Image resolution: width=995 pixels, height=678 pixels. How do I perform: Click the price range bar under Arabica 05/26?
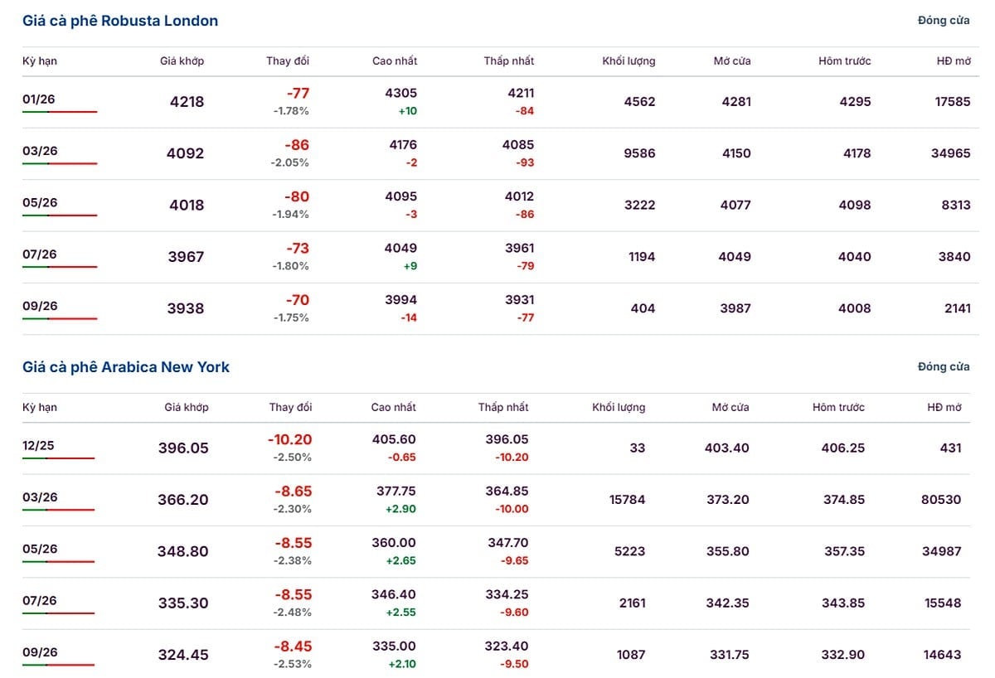[x=58, y=562]
